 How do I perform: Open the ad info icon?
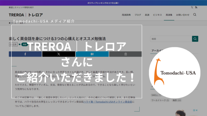[194, 110]
